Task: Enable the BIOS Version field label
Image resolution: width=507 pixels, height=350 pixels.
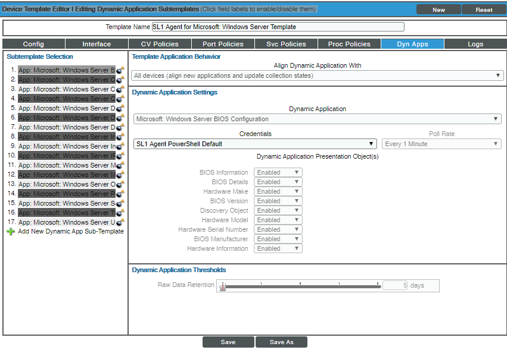Action: coord(229,201)
